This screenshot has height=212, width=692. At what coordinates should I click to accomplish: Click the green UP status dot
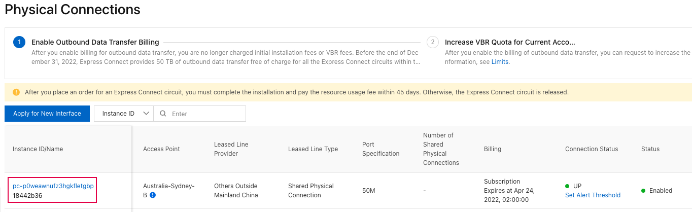pos(568,186)
